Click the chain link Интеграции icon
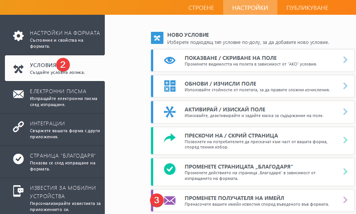 tap(19, 127)
